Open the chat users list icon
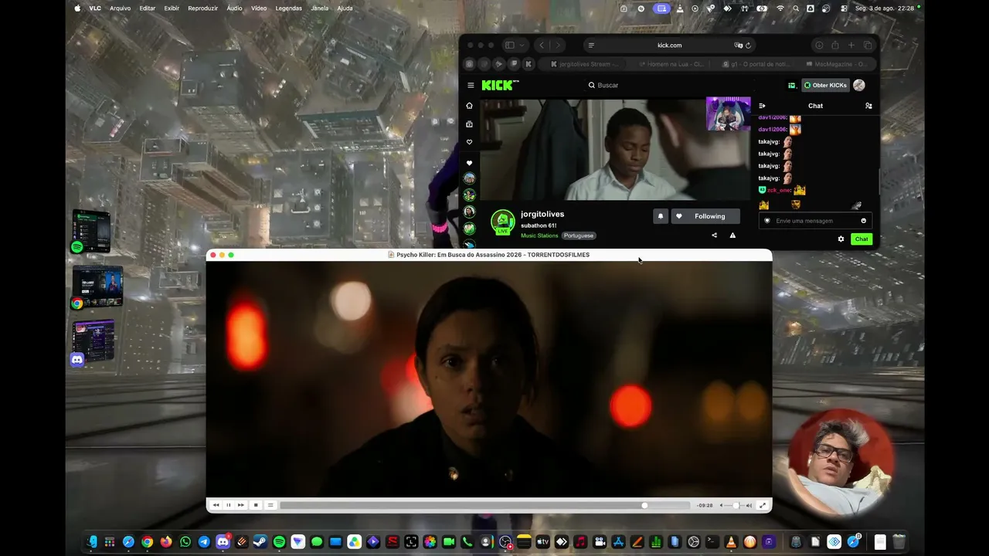 (x=868, y=106)
